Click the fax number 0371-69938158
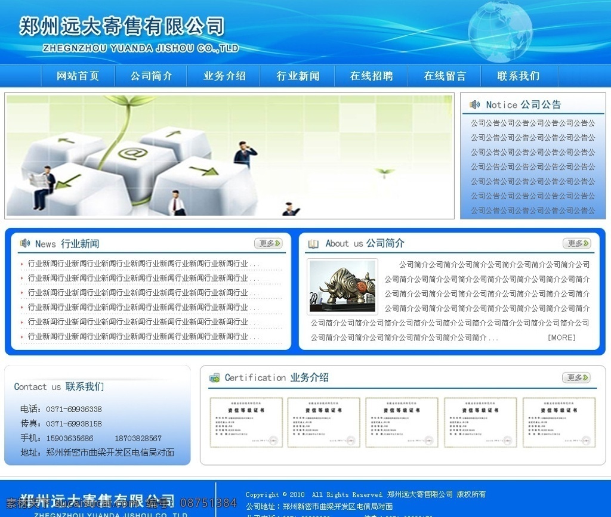Screen dimensions: 611x517 click(74, 423)
